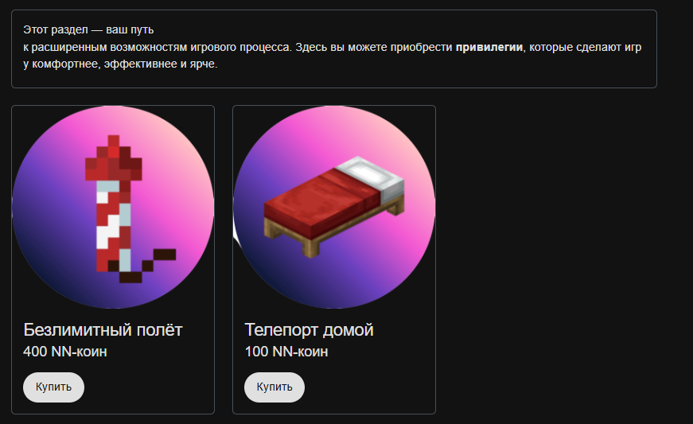Click the red bed icon
Screen dimensions: 693x424
click(334, 206)
